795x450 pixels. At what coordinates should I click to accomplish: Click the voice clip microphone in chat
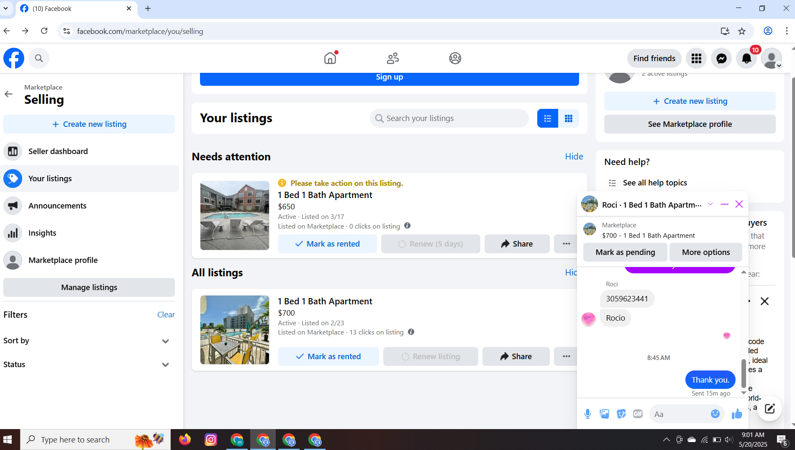point(588,414)
